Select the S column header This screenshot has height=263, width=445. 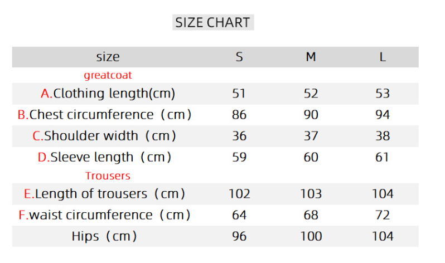point(239,57)
